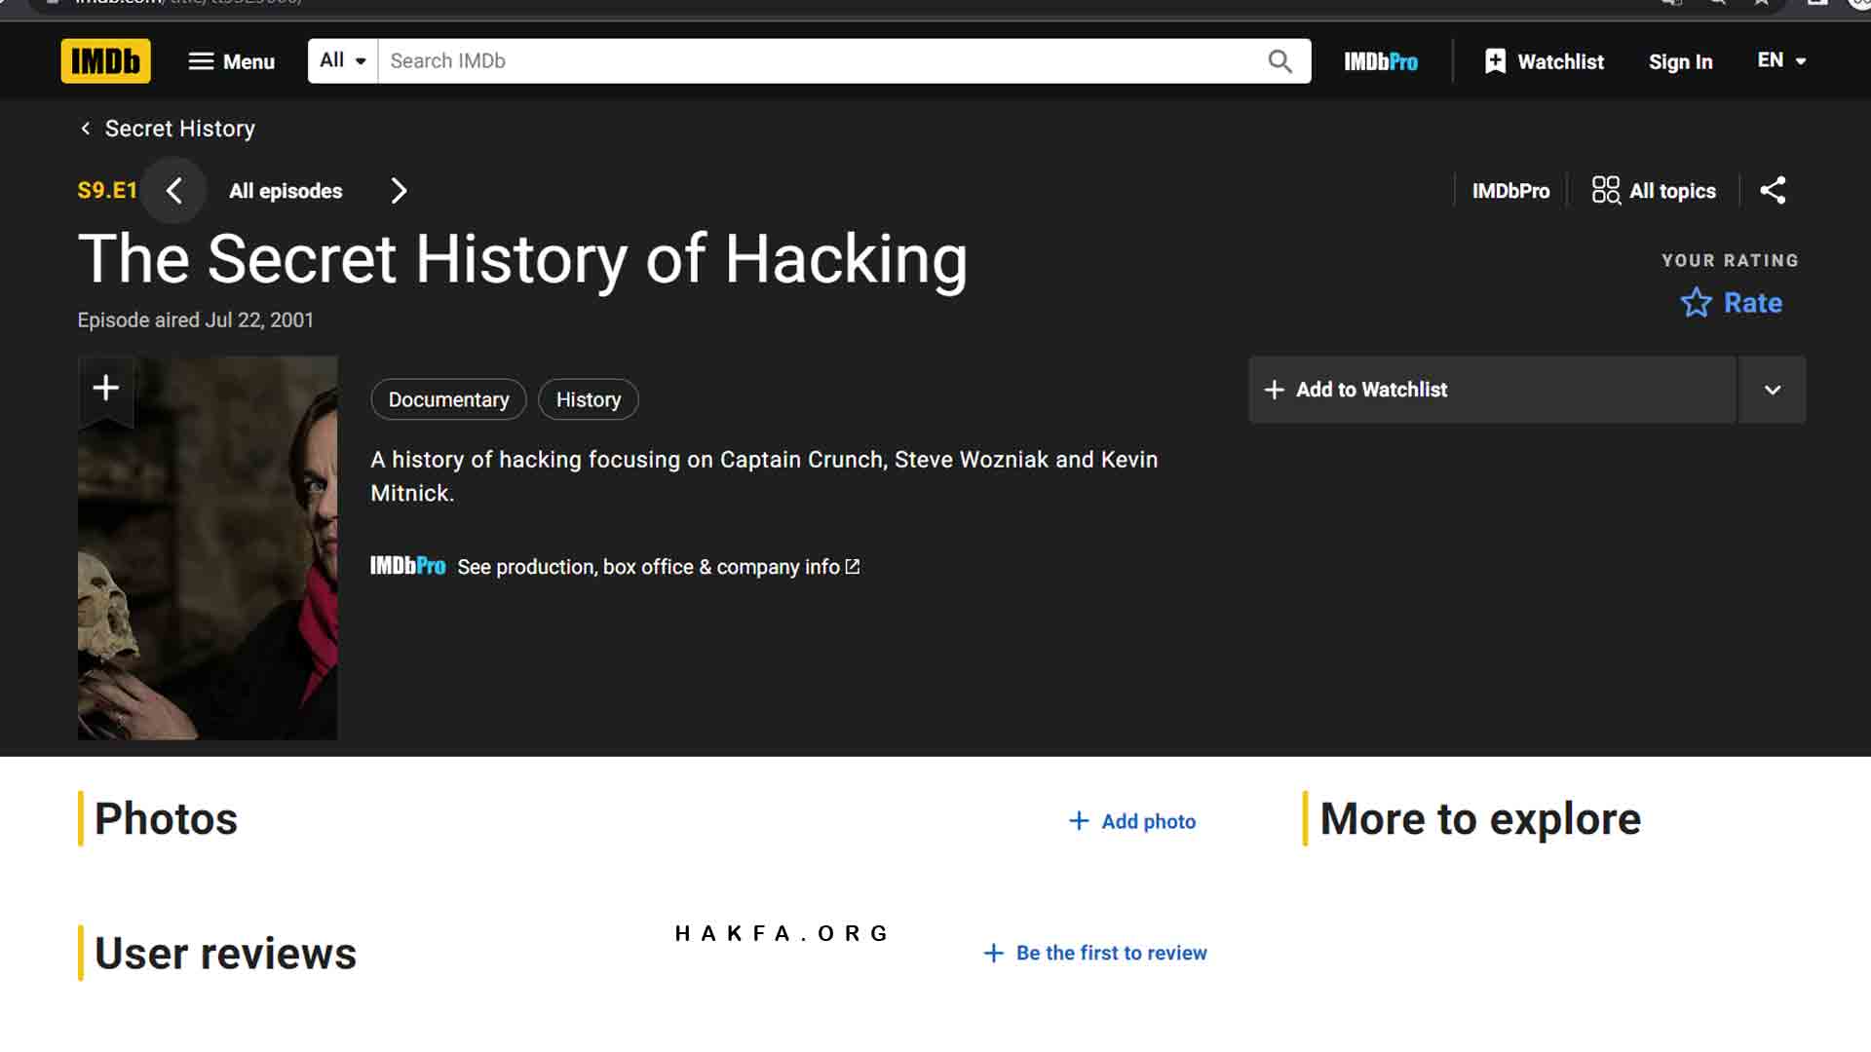Open the User reviews section heading

click(x=225, y=953)
